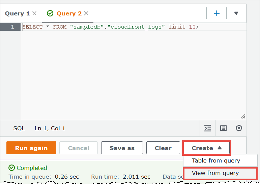Click the green Completed status checkmark
This screenshot has height=184, width=260.
12,168
